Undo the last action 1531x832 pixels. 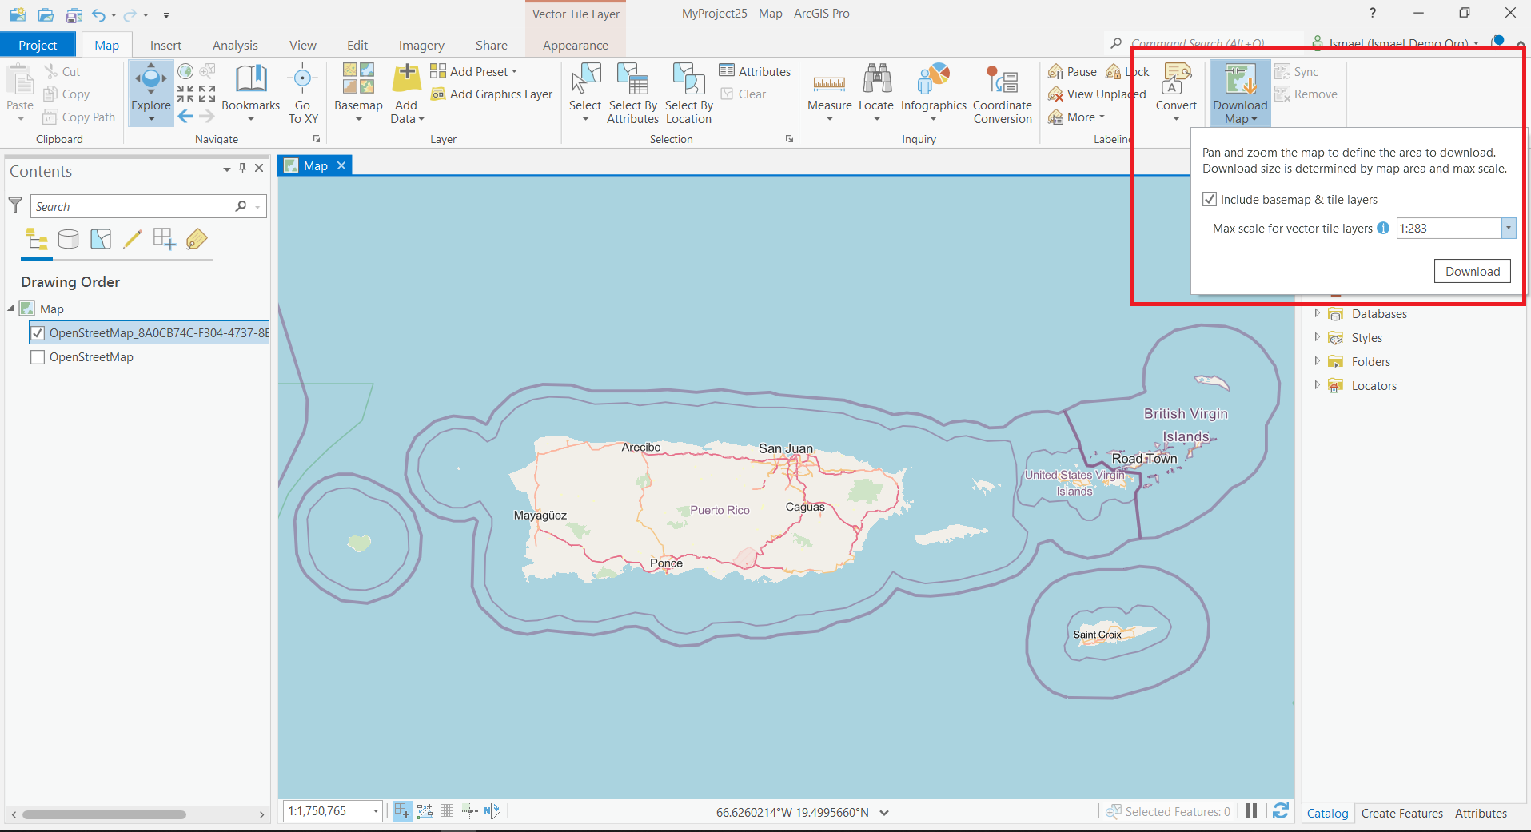98,14
